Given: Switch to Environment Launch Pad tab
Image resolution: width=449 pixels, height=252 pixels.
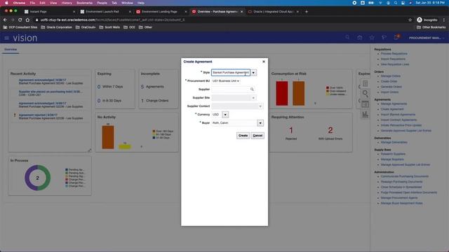Looking at the screenshot, I should pyautogui.click(x=105, y=11).
